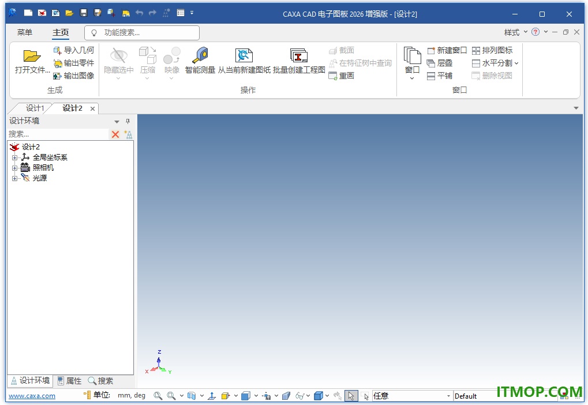
Task: Click 从当前新建图纸 icon
Action: [244, 55]
